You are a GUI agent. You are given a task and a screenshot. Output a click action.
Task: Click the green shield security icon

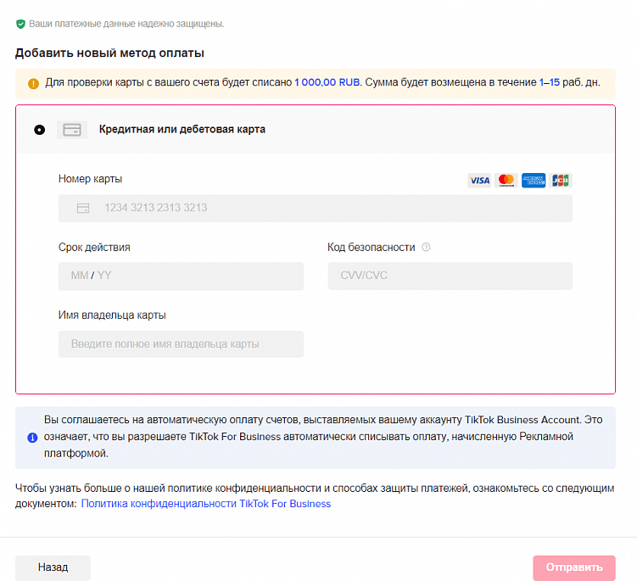20,25
